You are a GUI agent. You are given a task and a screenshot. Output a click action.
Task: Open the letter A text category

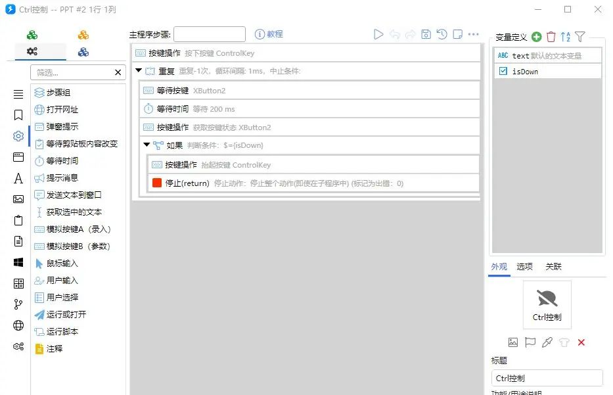click(18, 178)
